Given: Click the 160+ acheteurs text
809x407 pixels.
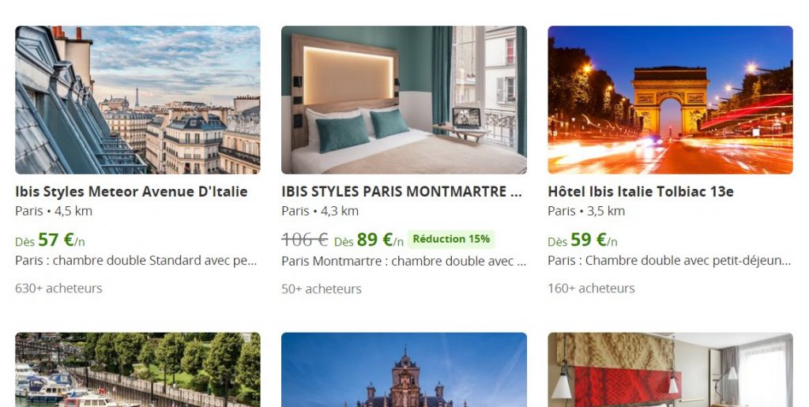Looking at the screenshot, I should [591, 288].
